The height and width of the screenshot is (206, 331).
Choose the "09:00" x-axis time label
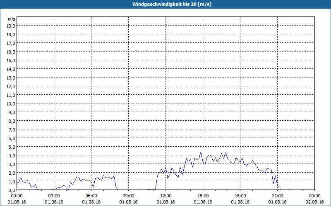(128, 196)
